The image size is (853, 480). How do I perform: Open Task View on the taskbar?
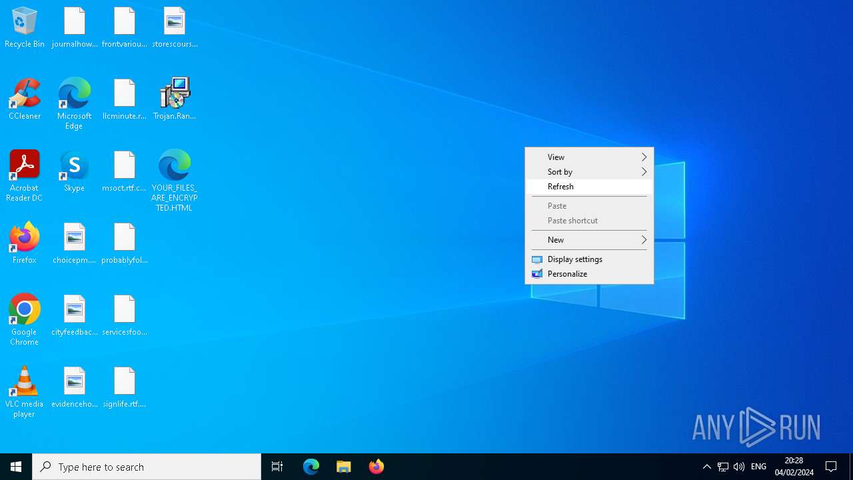tap(277, 467)
